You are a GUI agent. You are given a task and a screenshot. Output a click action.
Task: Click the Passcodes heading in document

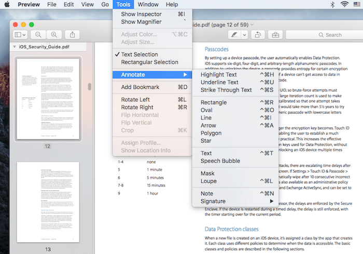click(x=216, y=49)
